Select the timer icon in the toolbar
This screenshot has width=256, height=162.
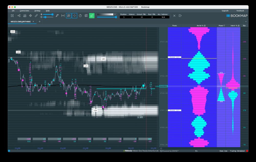(80, 15)
